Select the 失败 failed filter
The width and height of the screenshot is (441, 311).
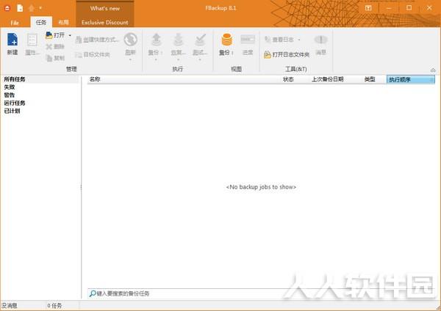tap(10, 87)
